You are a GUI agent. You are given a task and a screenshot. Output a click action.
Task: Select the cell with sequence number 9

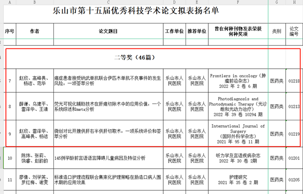tap(10, 134)
